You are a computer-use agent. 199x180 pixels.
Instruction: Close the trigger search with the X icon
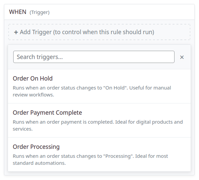(x=182, y=57)
